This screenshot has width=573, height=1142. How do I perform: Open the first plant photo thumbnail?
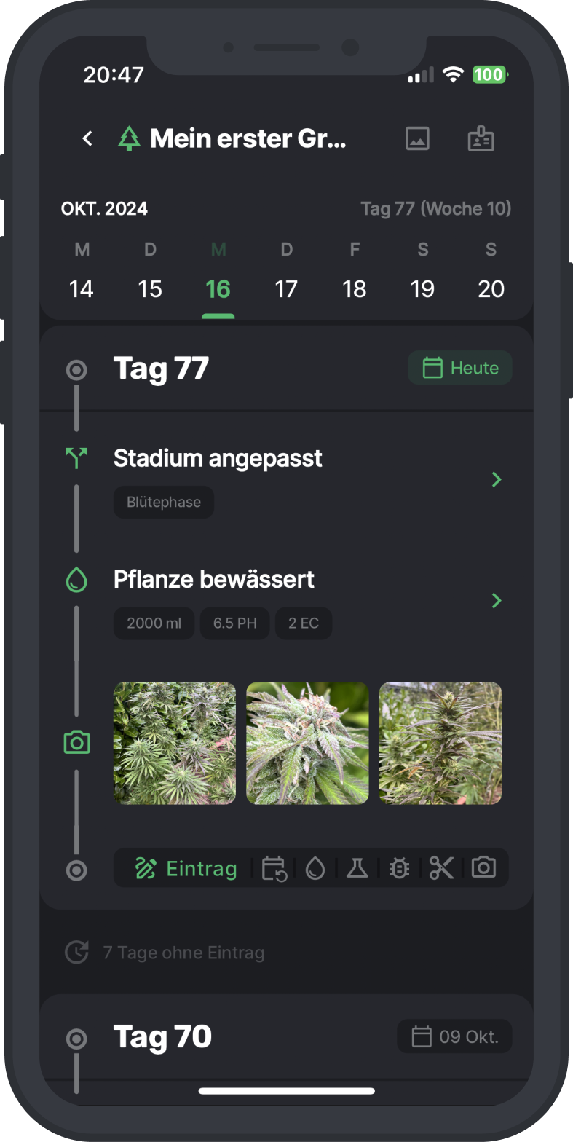pyautogui.click(x=175, y=743)
